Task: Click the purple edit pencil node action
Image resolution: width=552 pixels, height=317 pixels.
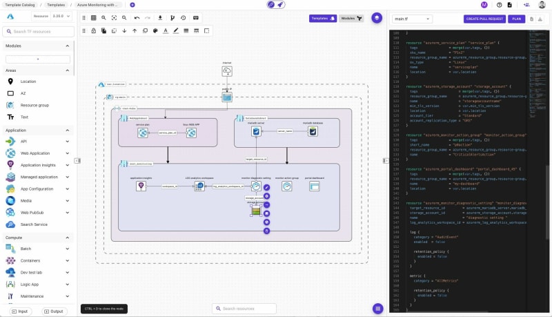Action: click(266, 187)
